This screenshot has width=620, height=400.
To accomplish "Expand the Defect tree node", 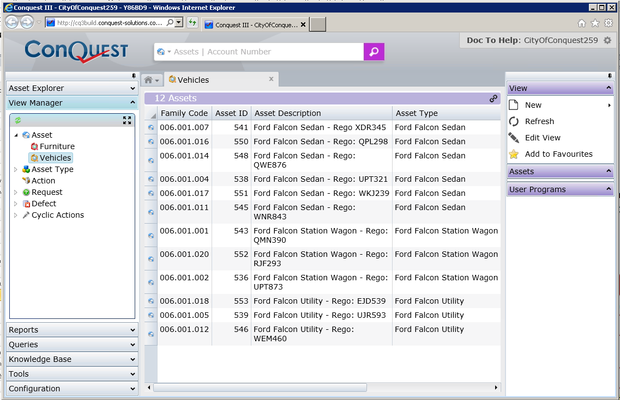I will [16, 204].
